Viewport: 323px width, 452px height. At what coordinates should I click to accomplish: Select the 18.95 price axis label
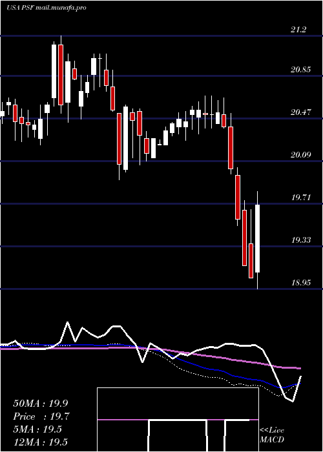tap(301, 283)
